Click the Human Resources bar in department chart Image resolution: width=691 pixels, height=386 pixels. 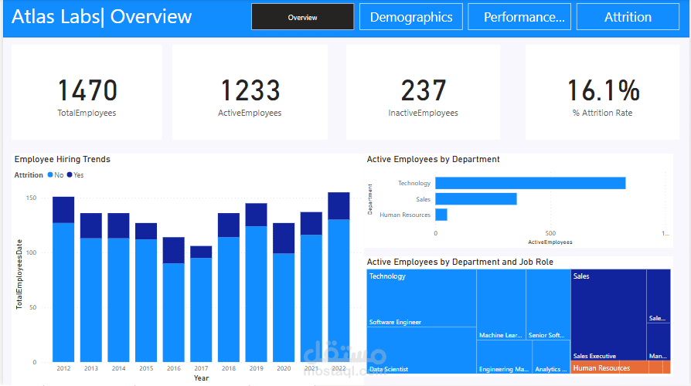pos(441,215)
